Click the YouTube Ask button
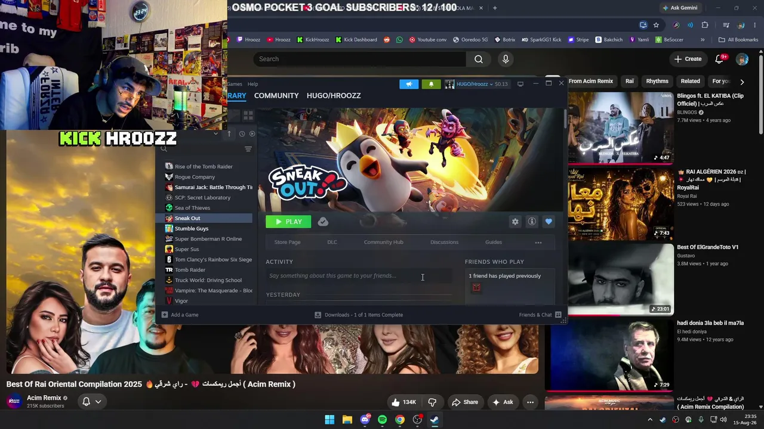 pos(503,402)
